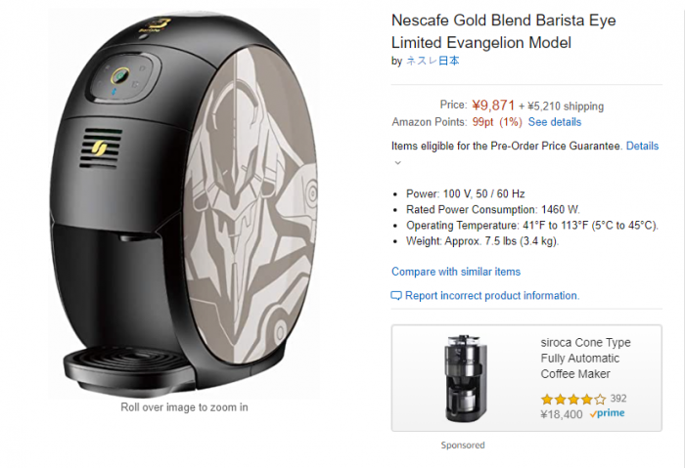This screenshot has width=685, height=468.
Task: Click the 99pt (1%) Amazon Points value
Action: 497,122
